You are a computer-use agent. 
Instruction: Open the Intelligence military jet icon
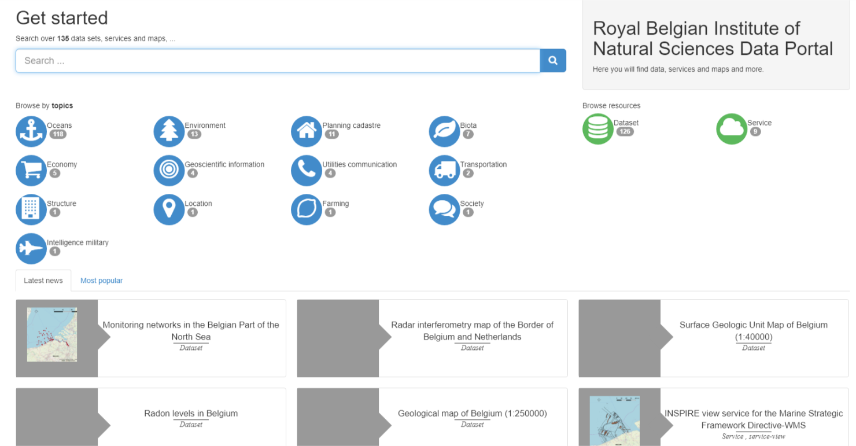(31, 249)
